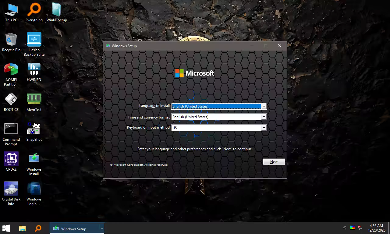Open CPU-Z desktop icon

pos(11,159)
